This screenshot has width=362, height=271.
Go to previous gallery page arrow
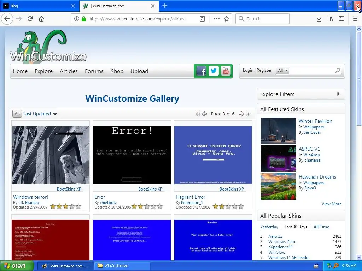pos(204,114)
